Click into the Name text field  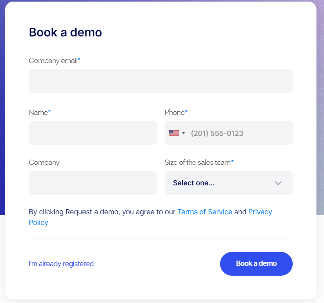click(93, 133)
